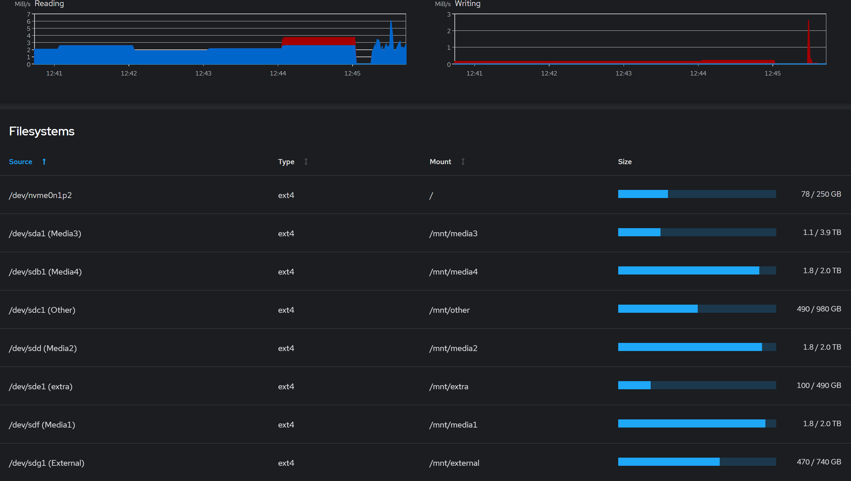Open the /dev/sdd (Media2) row
The height and width of the screenshot is (481, 851).
[x=425, y=348]
